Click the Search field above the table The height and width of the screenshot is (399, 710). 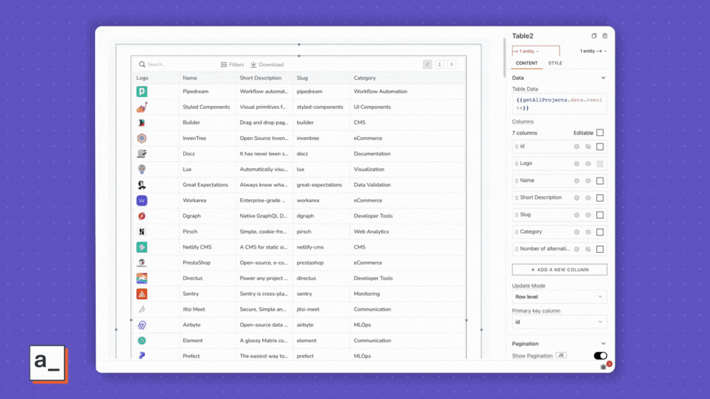[166, 64]
